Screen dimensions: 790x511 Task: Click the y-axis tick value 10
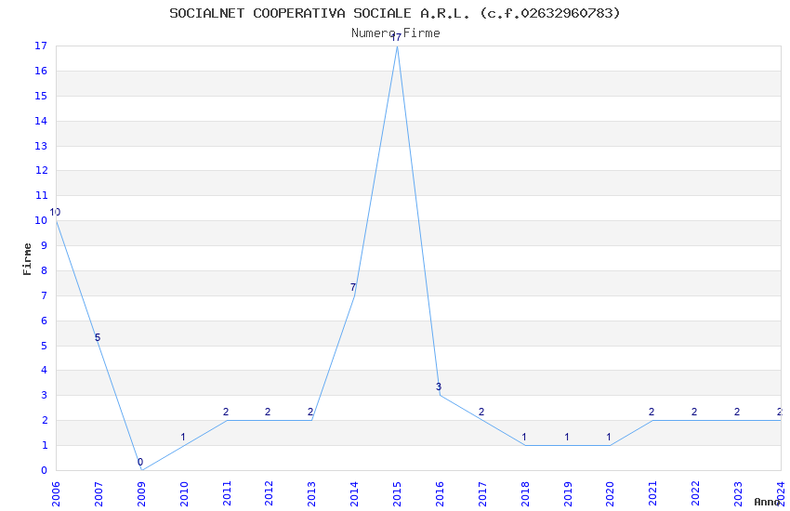pyautogui.click(x=41, y=220)
